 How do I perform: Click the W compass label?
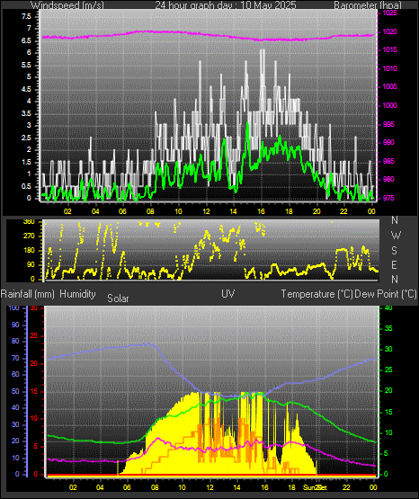click(x=396, y=236)
